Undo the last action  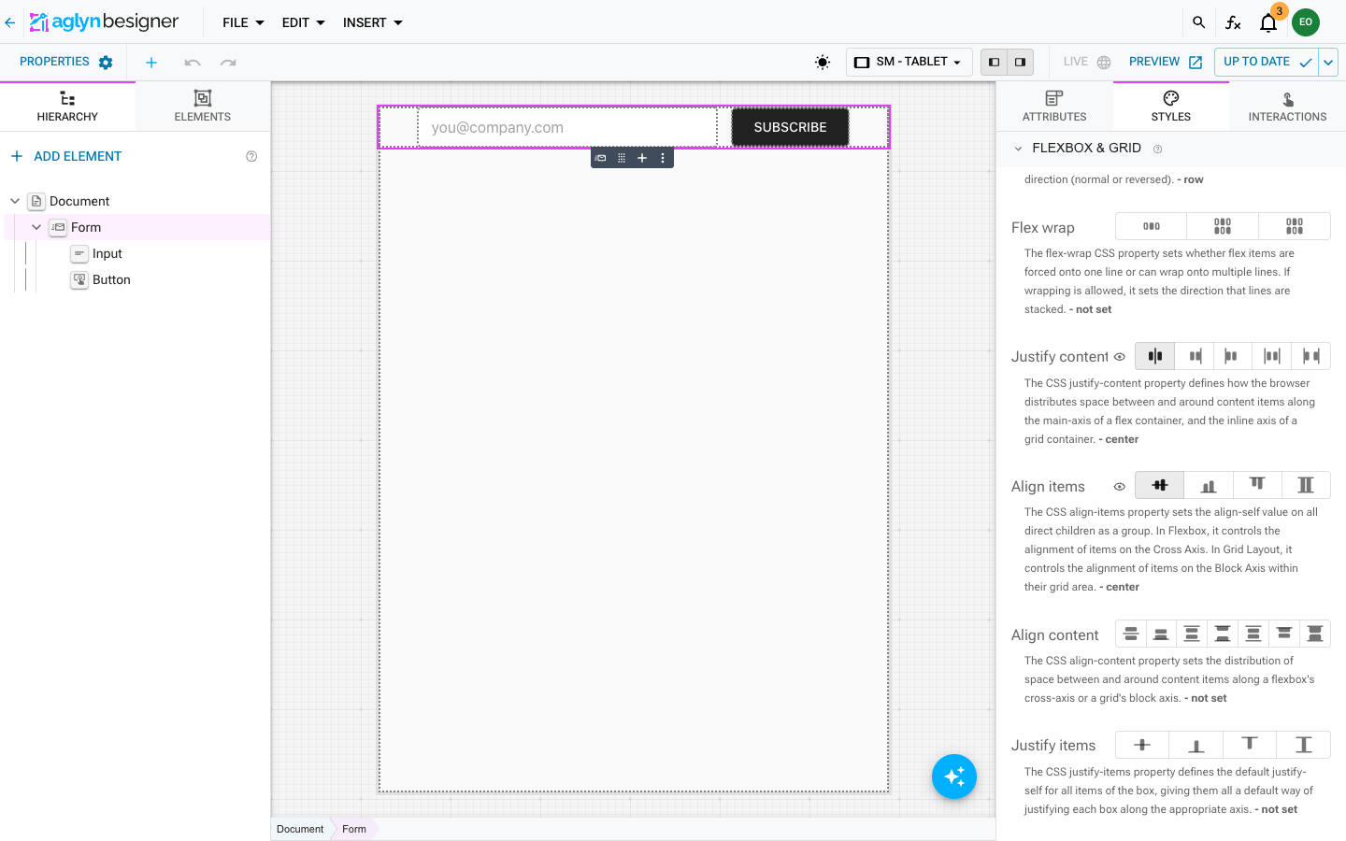click(x=193, y=63)
